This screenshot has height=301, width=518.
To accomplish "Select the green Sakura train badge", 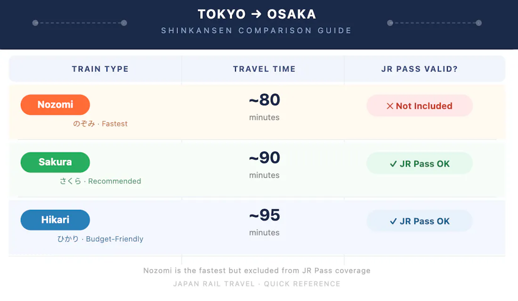I will (55, 162).
